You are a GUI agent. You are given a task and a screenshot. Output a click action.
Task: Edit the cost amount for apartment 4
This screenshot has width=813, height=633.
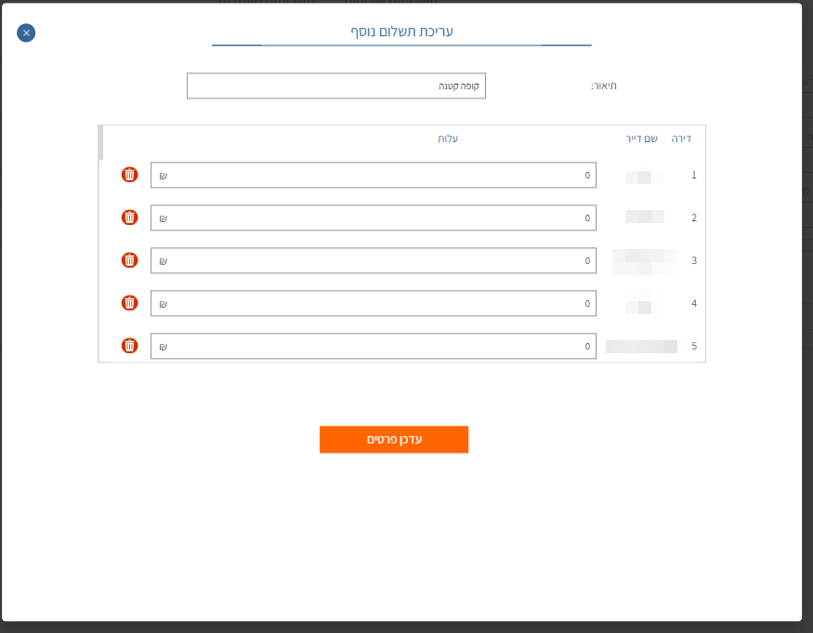click(x=374, y=303)
